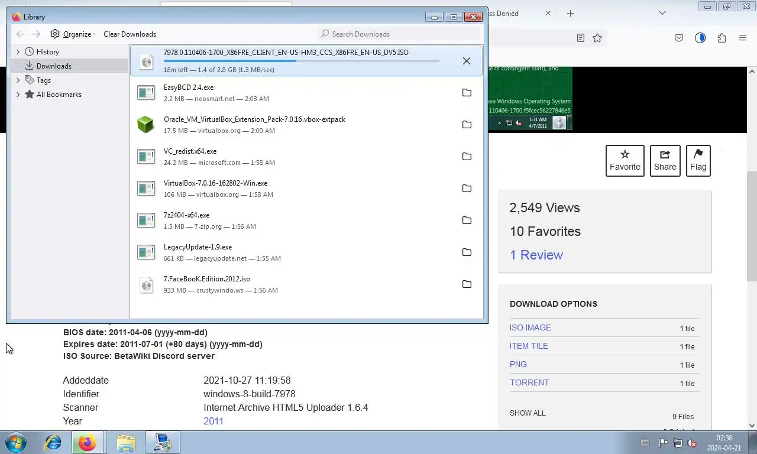Focus the Search Downloads field
This screenshot has width=757, height=454.
(x=399, y=34)
